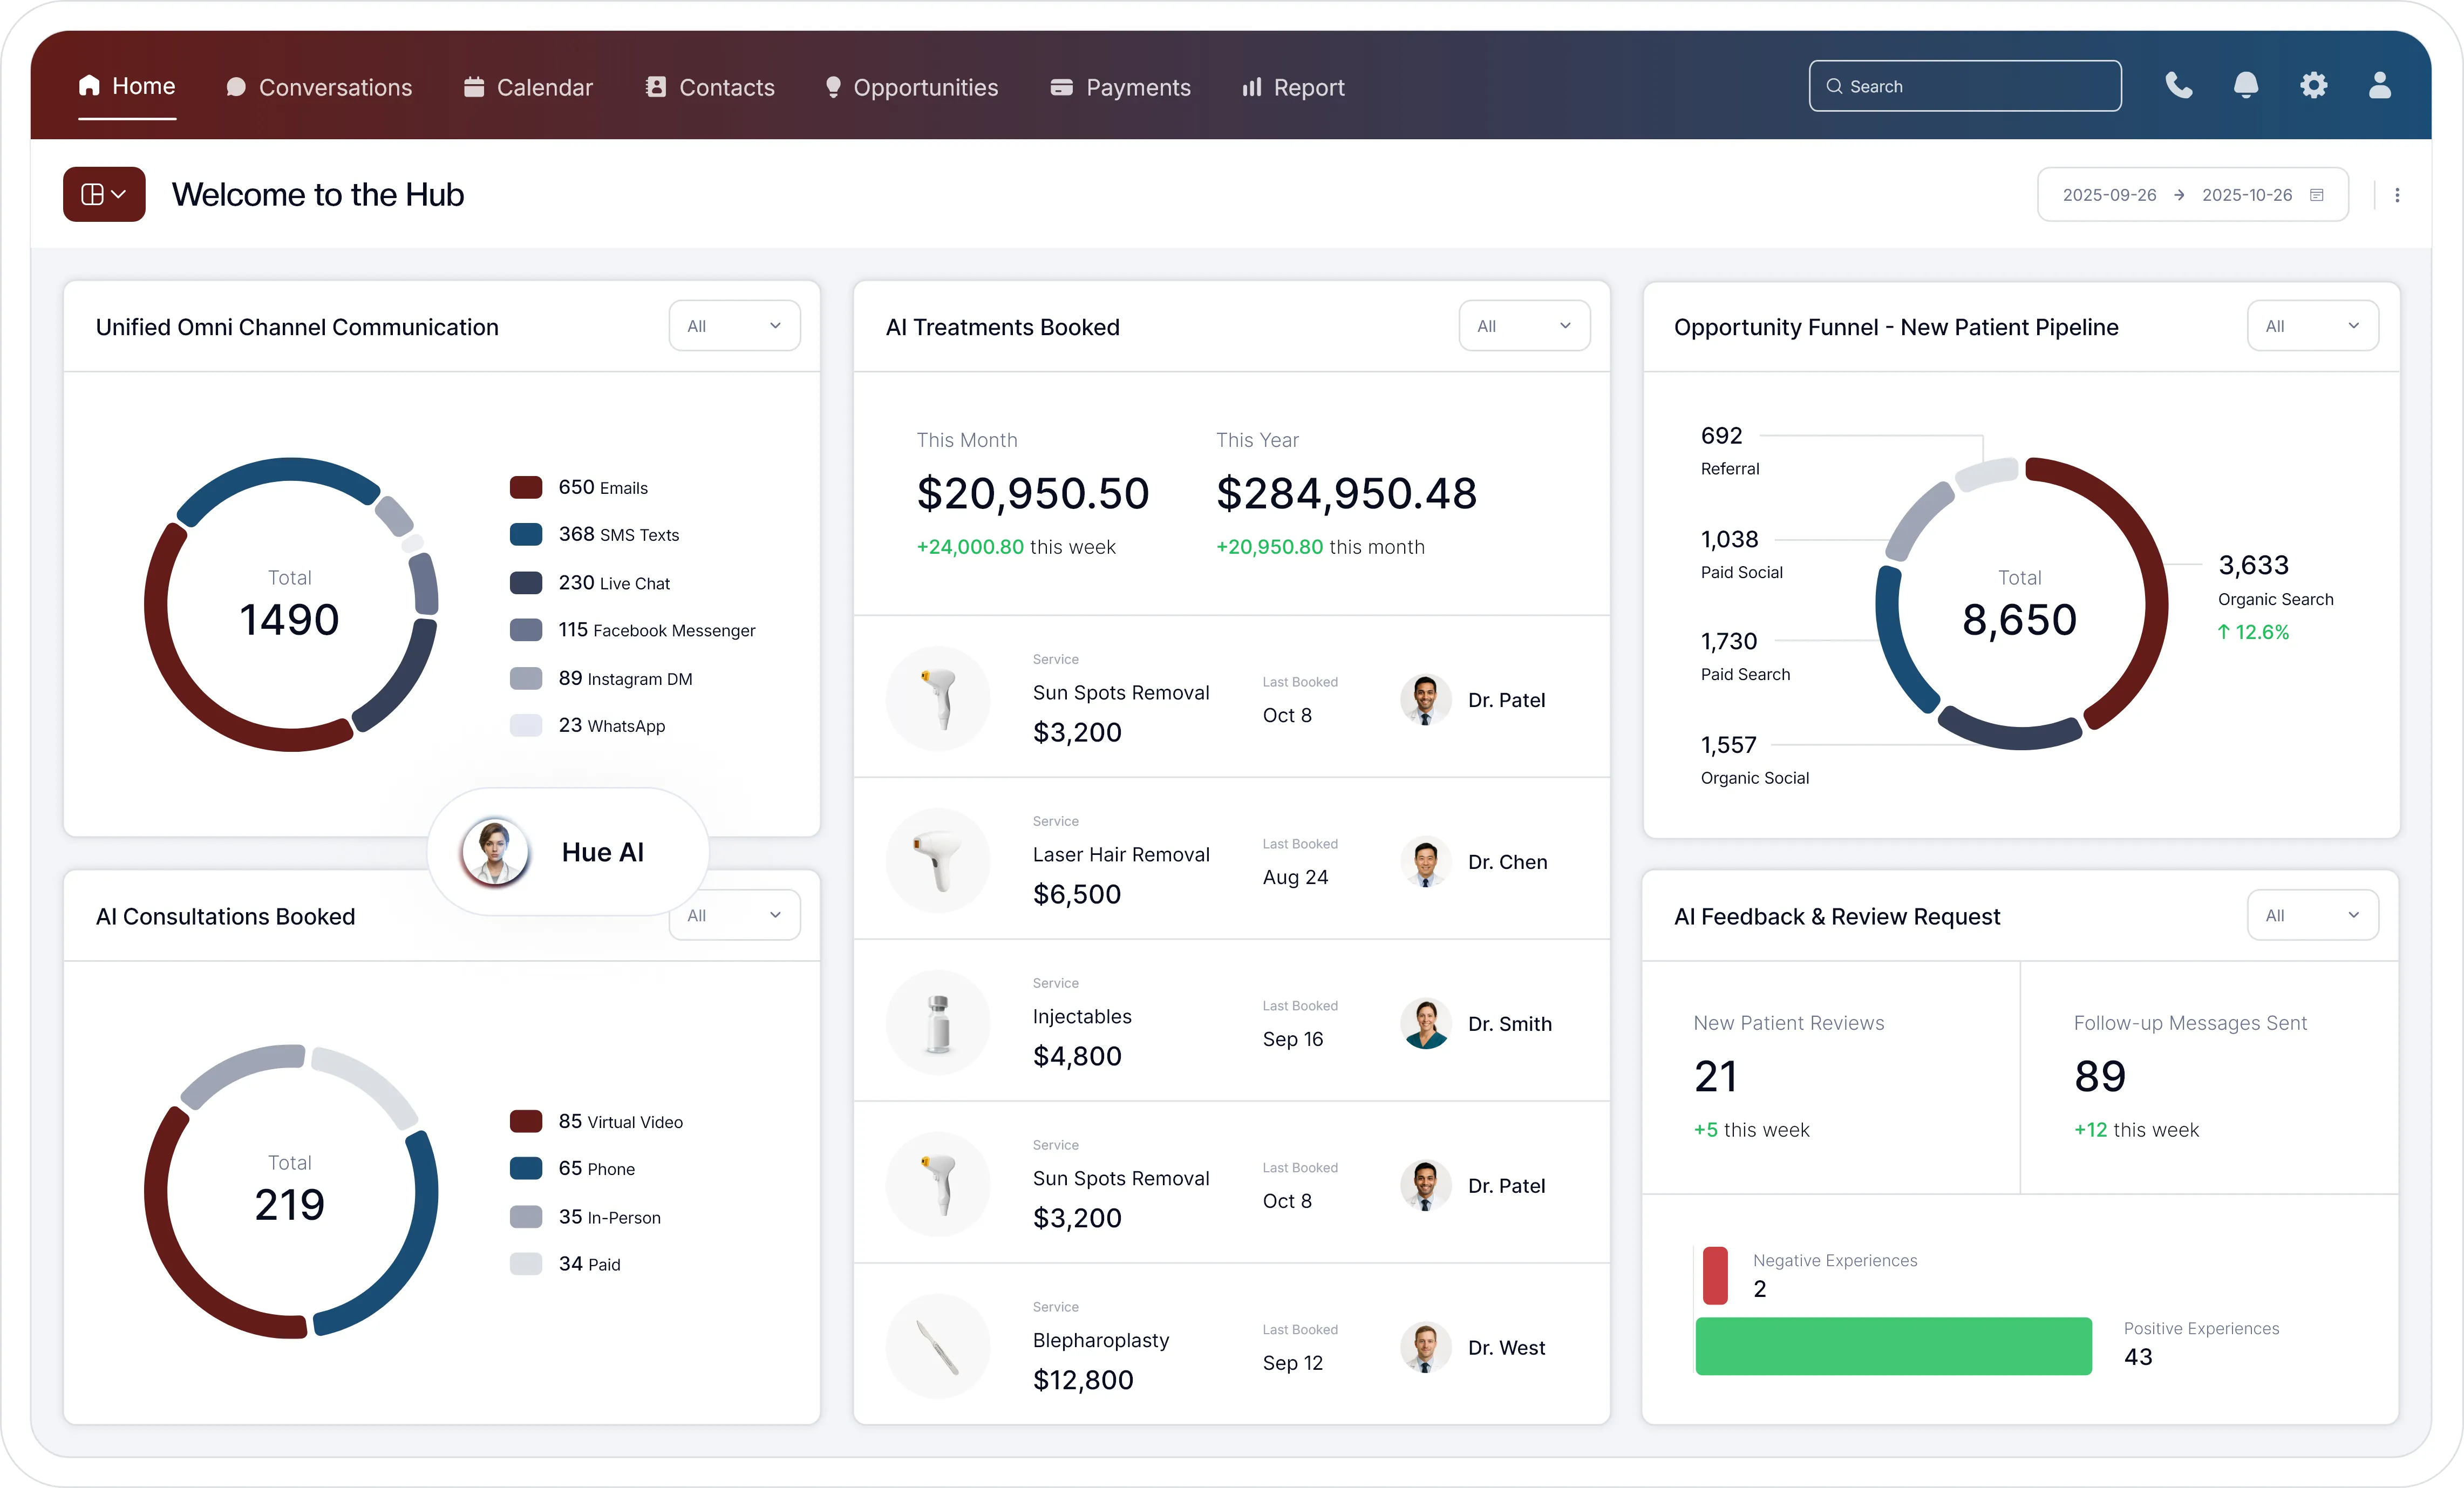Toggle the Emails legend swatch in communication chart
The image size is (2464, 1488).
pyautogui.click(x=526, y=487)
